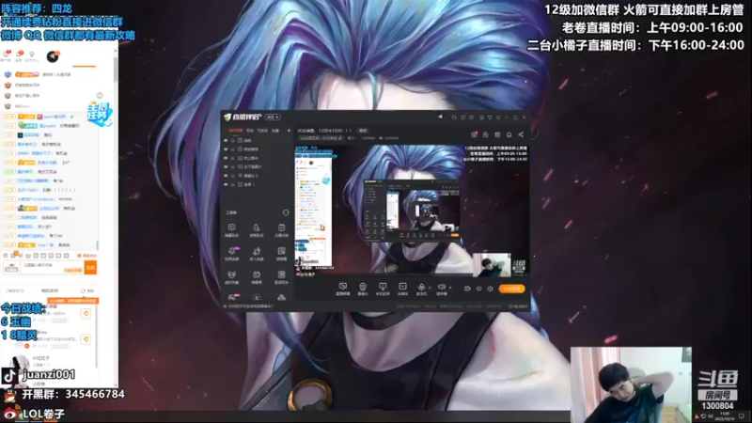The height and width of the screenshot is (423, 752).
Task: Open the toolbox tool marked with purple badge
Action: tap(231, 251)
